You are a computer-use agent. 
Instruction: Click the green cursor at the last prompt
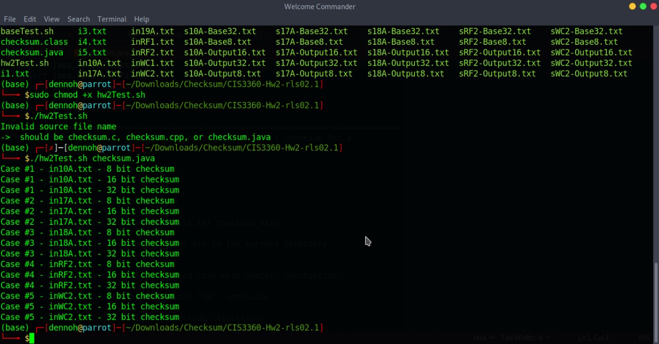pos(31,338)
